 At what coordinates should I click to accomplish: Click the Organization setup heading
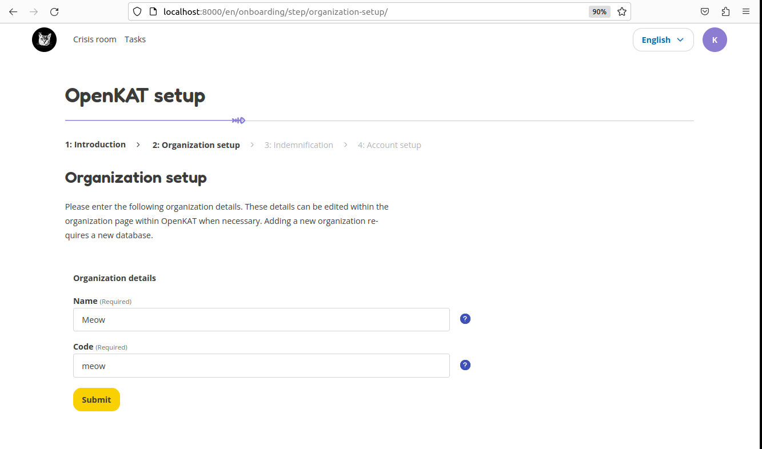[136, 178]
